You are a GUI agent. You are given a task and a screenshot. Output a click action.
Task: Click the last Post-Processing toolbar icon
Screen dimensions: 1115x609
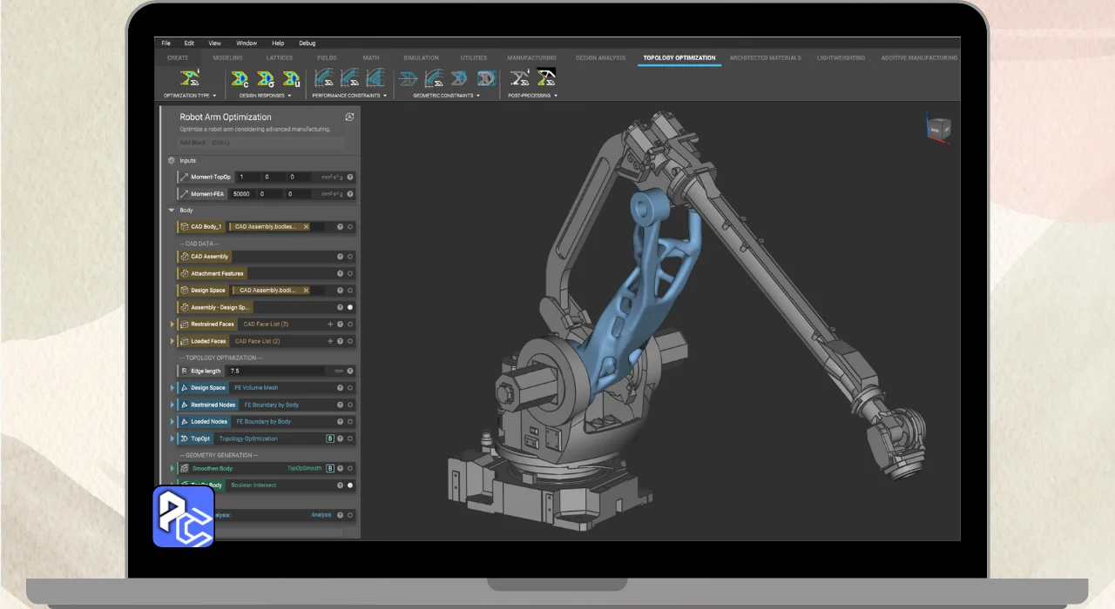pyautogui.click(x=546, y=79)
